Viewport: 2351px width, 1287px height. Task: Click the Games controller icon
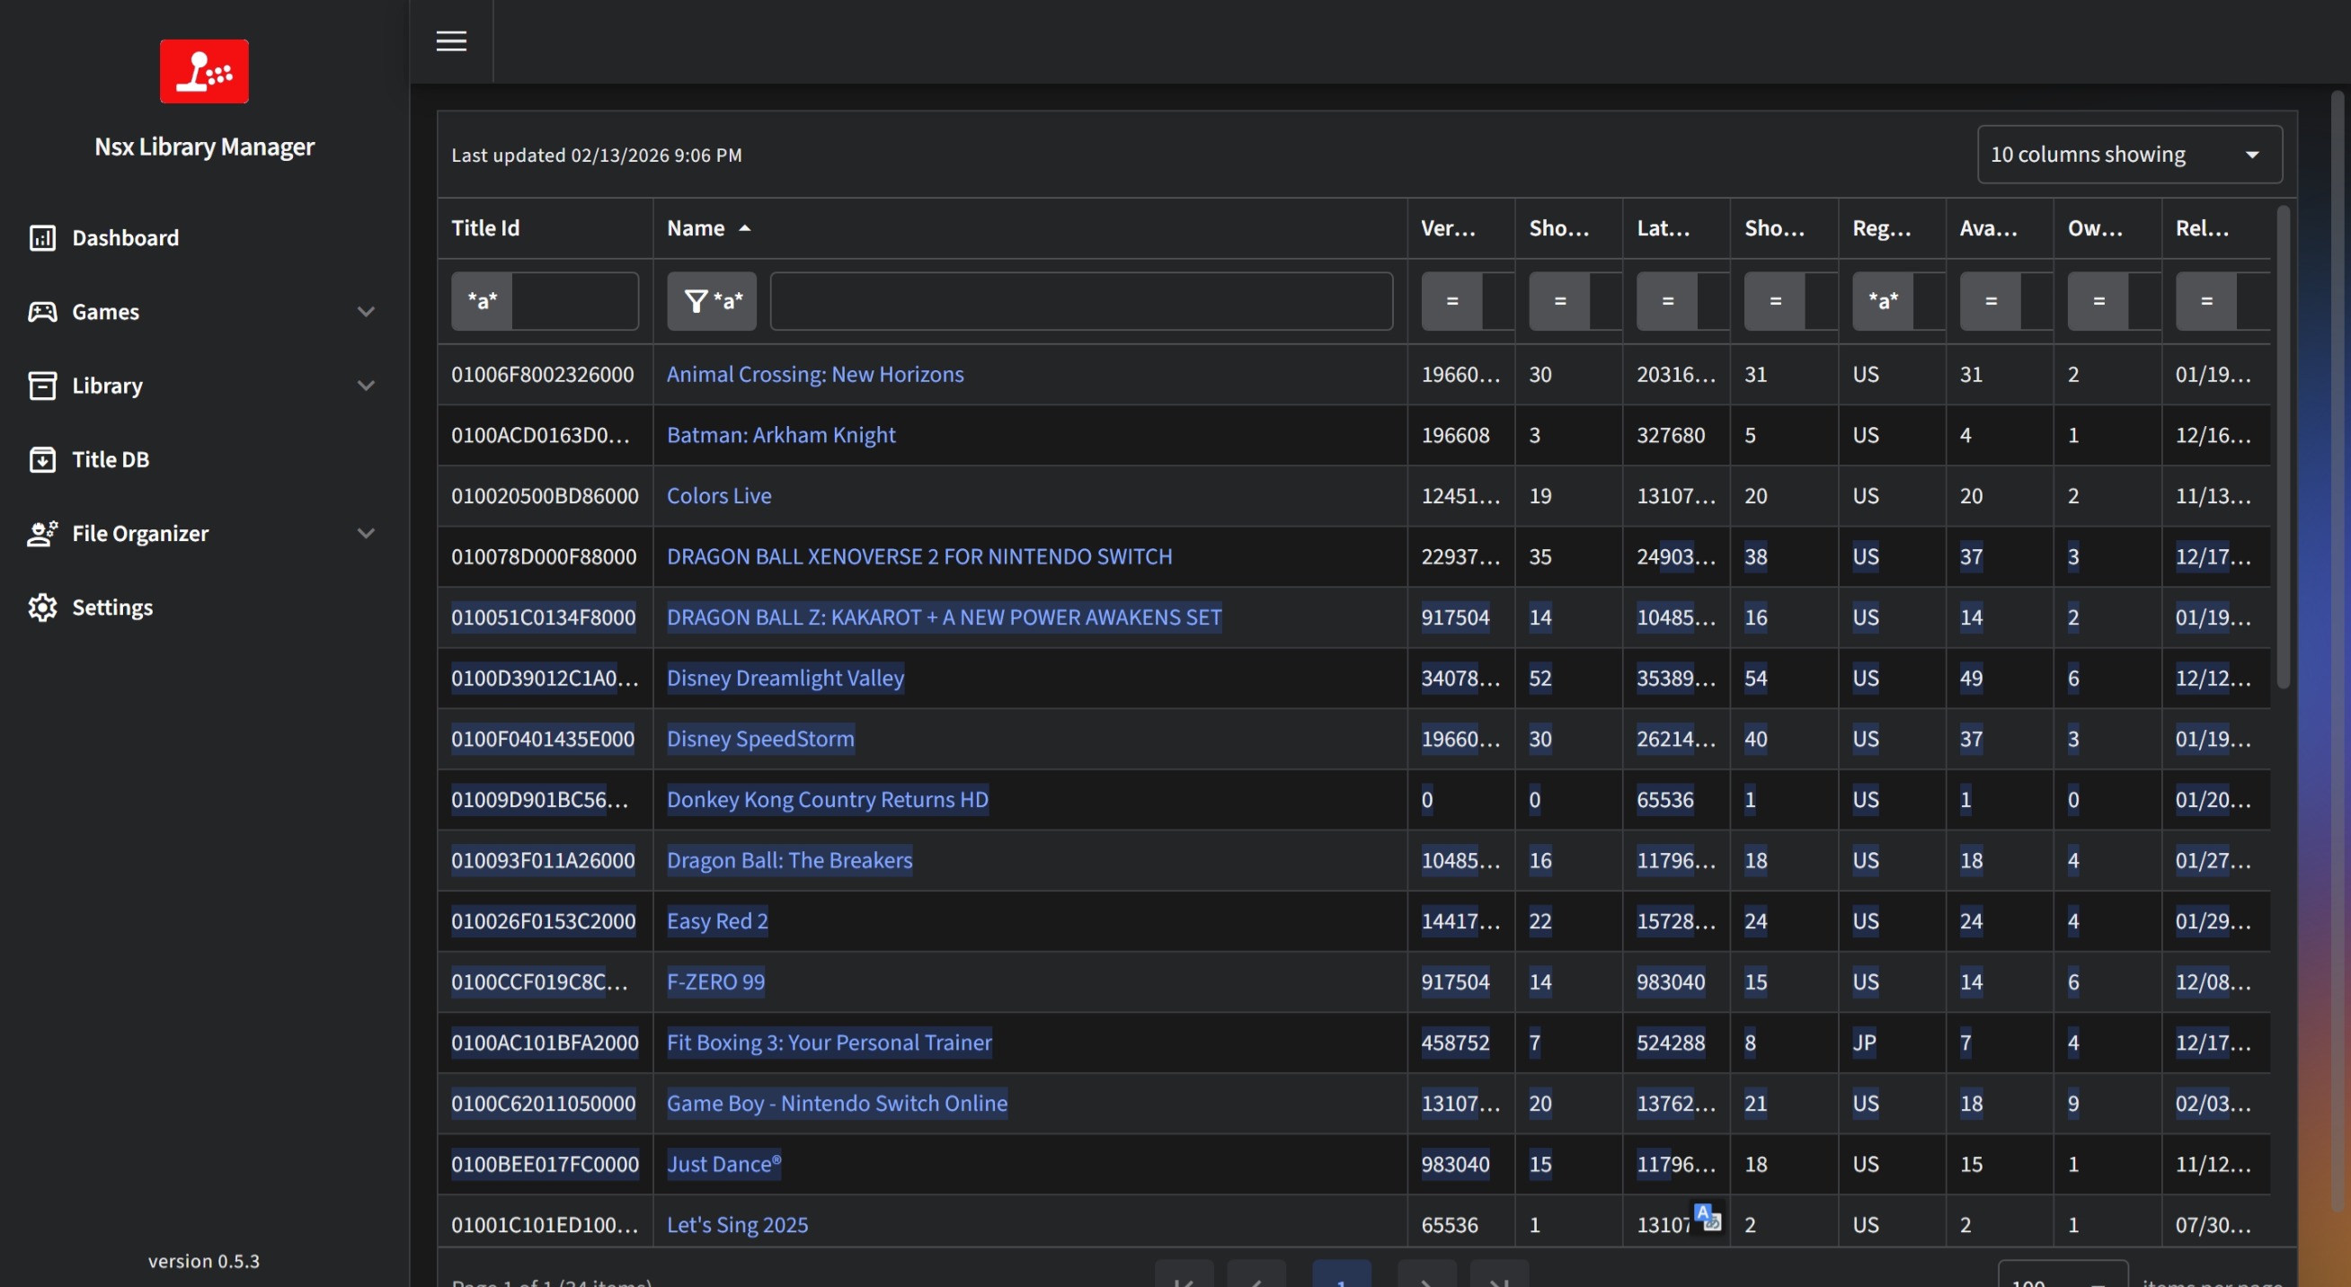pyautogui.click(x=42, y=311)
